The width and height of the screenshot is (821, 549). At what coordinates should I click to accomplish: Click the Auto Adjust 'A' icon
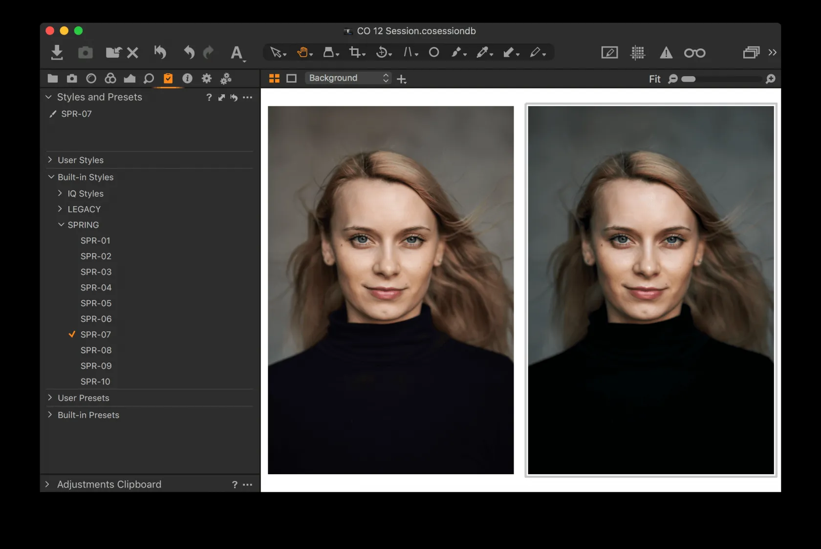pos(237,53)
